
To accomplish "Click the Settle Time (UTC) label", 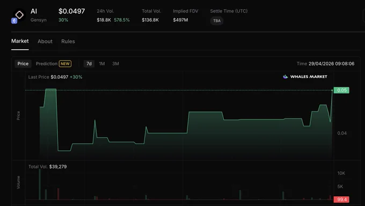I will (229, 11).
